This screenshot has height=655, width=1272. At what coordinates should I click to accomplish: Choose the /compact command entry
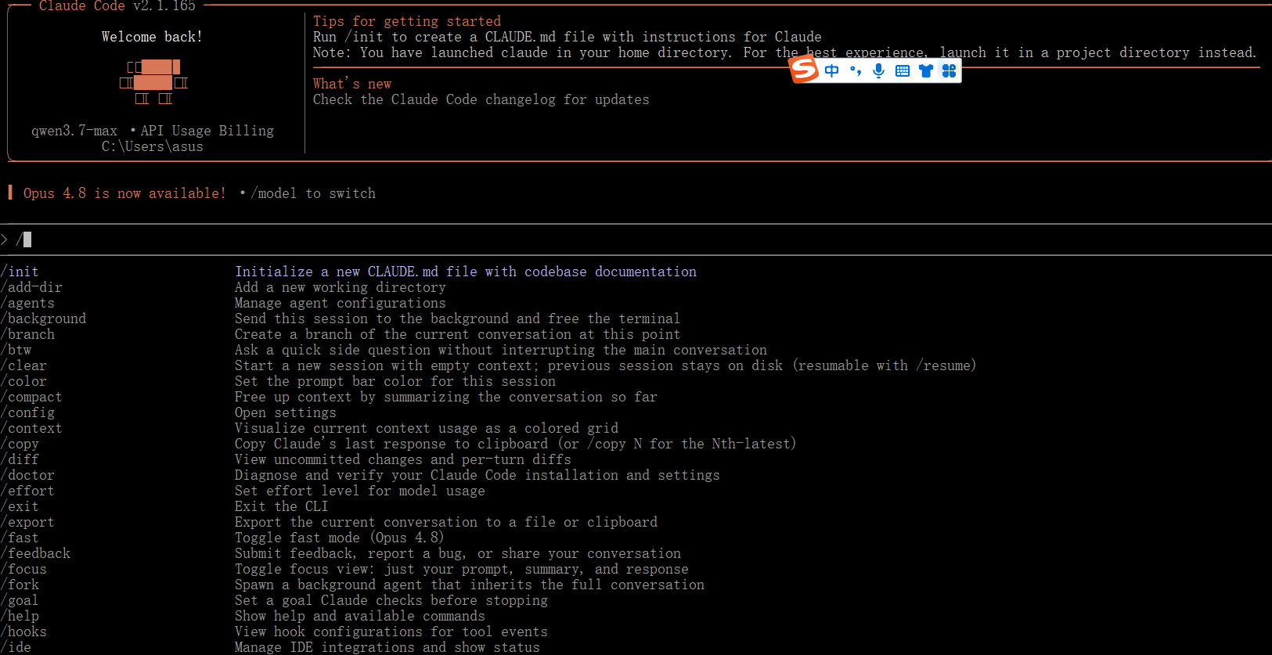coord(31,397)
